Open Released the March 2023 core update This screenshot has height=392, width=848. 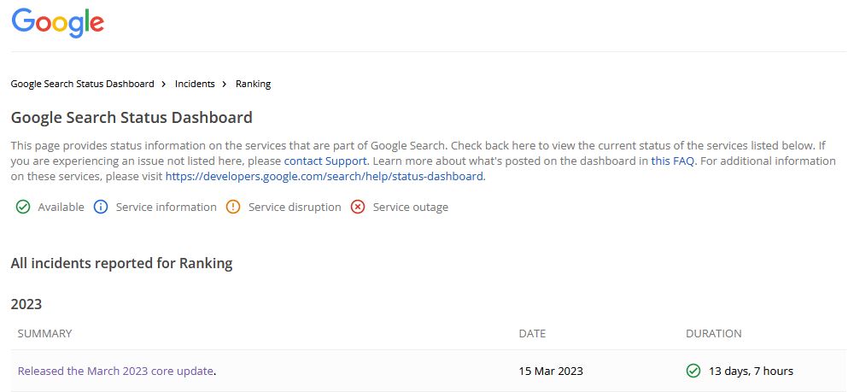point(115,371)
